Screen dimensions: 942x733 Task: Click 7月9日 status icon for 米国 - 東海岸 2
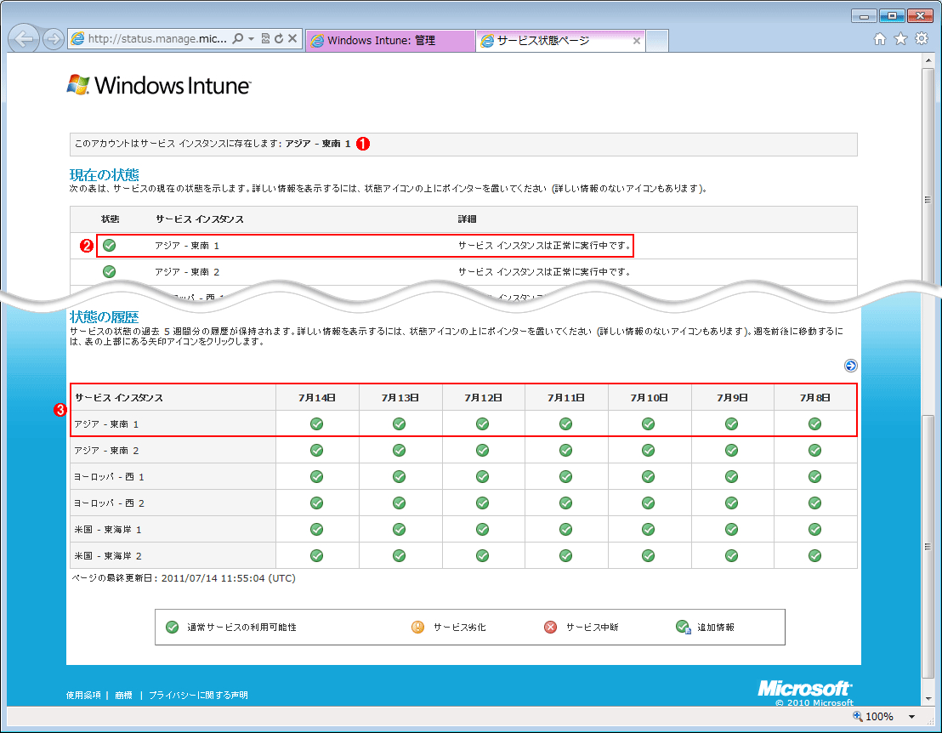tap(732, 556)
